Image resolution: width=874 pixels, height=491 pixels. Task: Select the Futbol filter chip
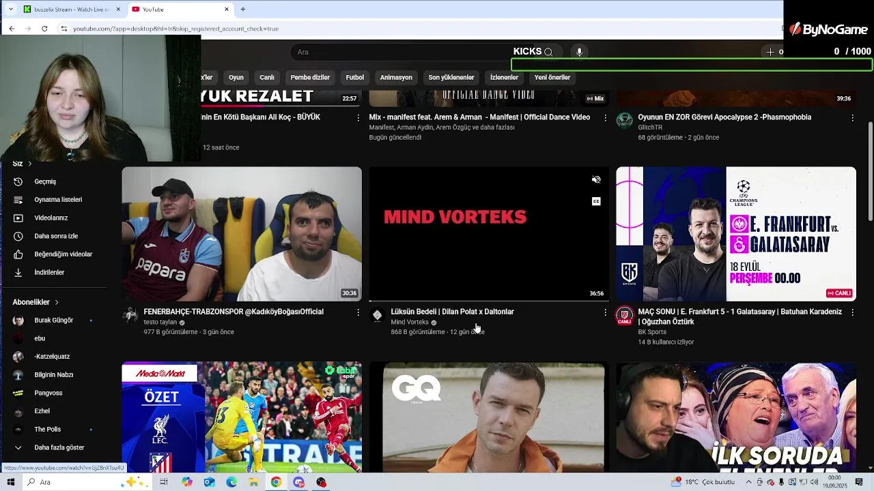pos(355,78)
